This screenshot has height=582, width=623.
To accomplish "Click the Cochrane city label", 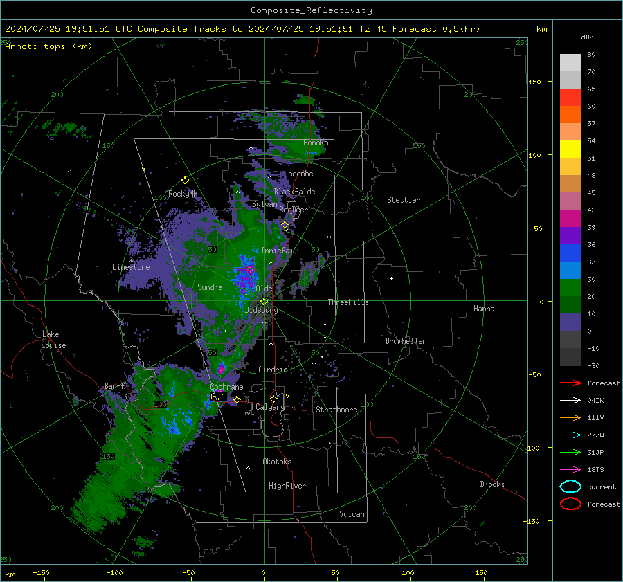I will 226,387.
